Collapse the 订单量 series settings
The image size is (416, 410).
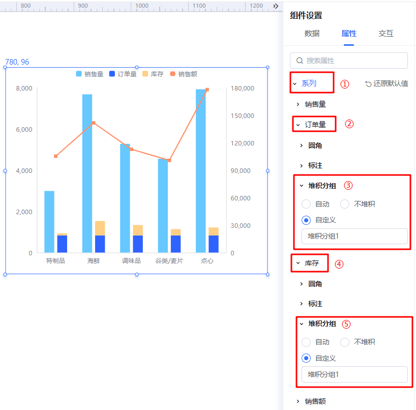pyautogui.click(x=298, y=125)
